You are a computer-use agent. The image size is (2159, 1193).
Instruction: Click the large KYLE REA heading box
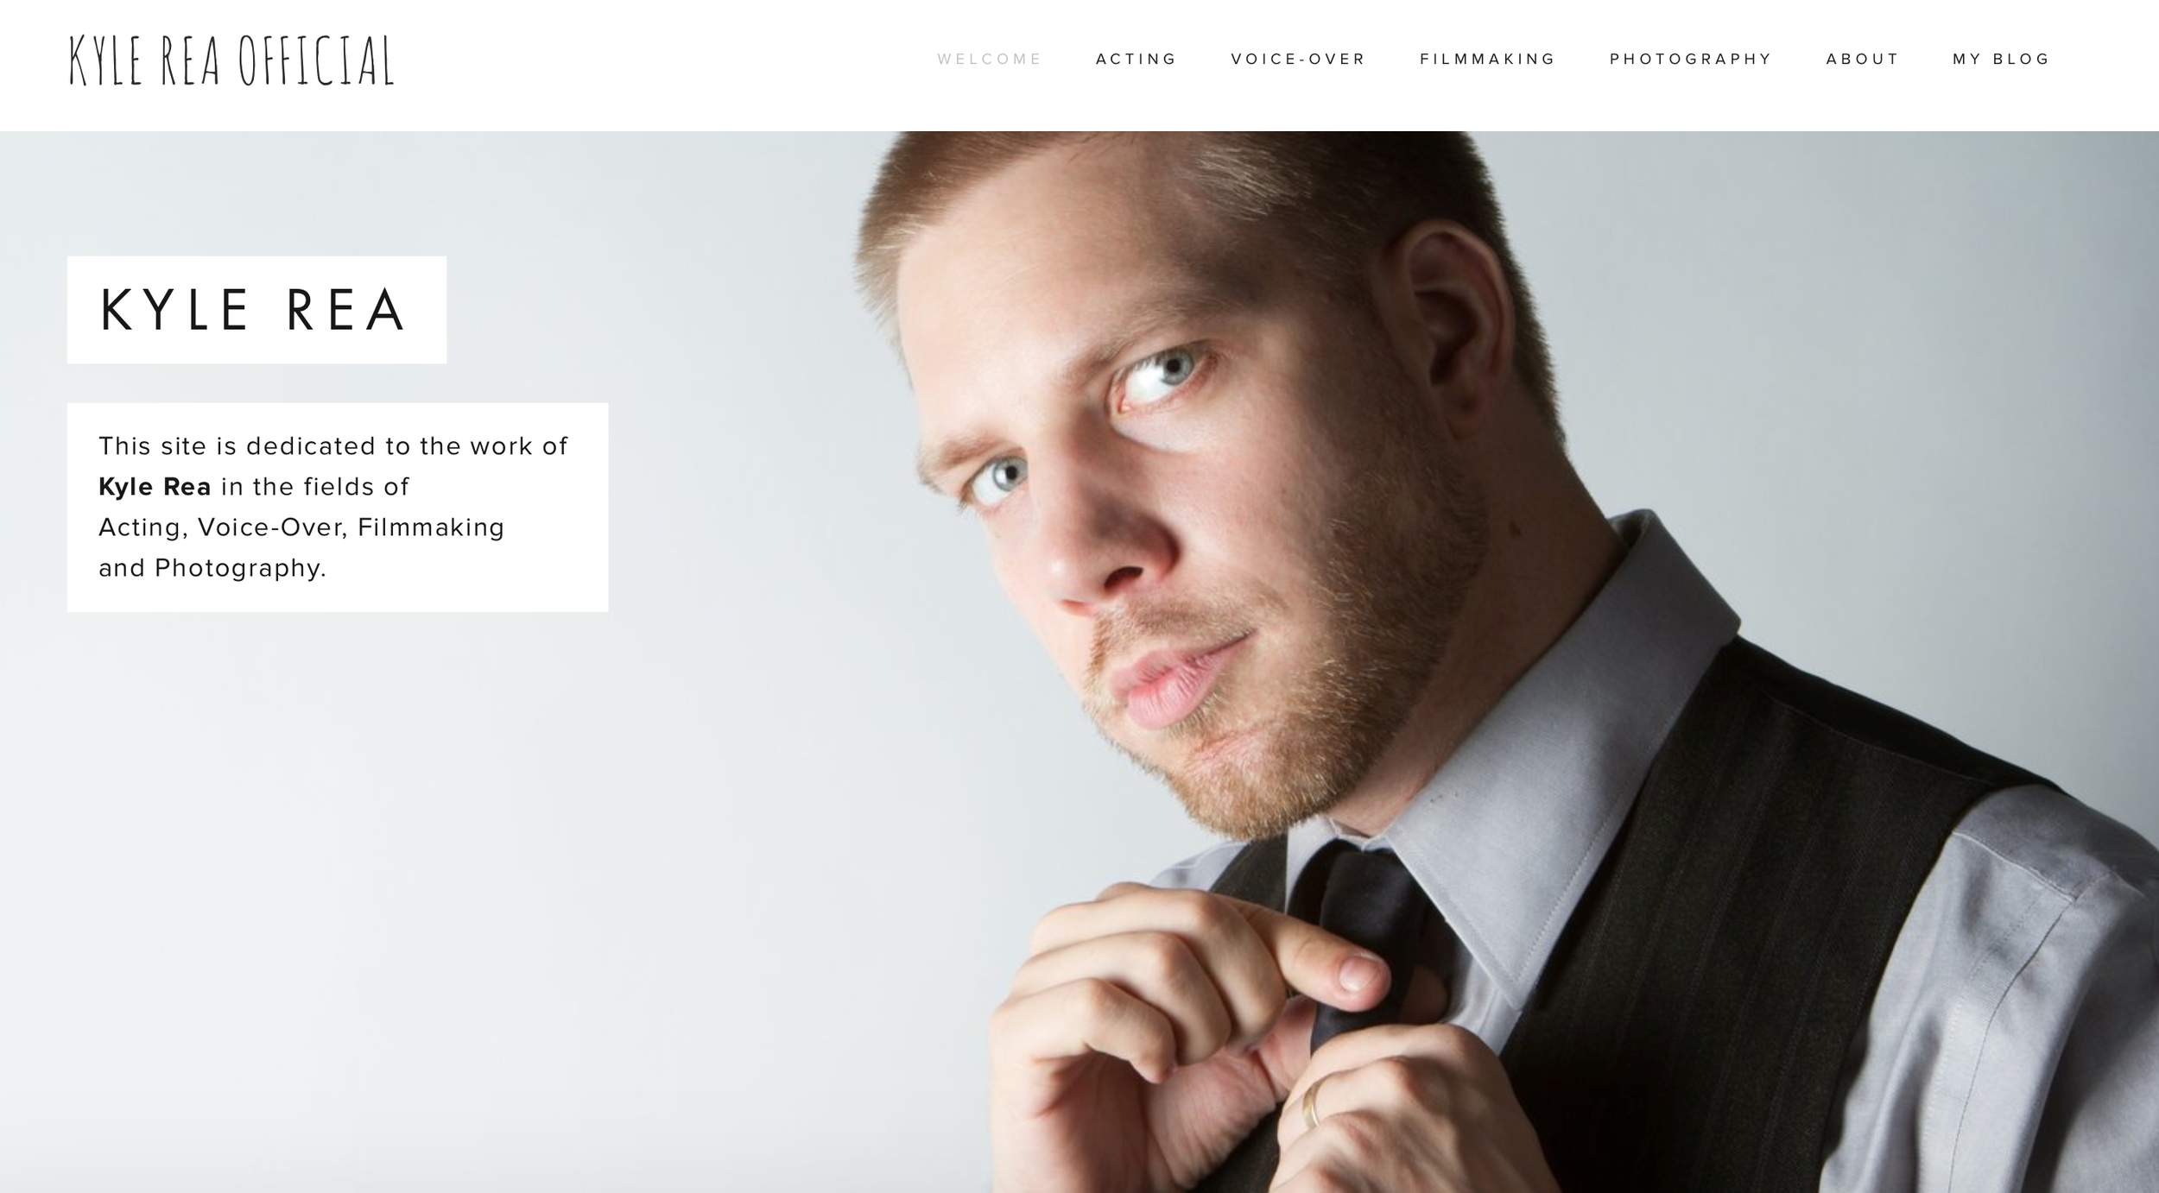click(x=256, y=310)
